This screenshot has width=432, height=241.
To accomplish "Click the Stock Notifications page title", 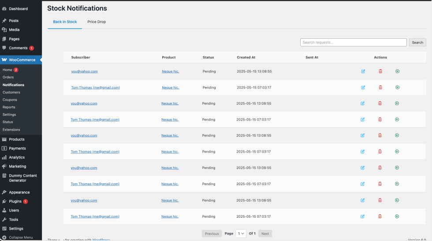I will (77, 8).
